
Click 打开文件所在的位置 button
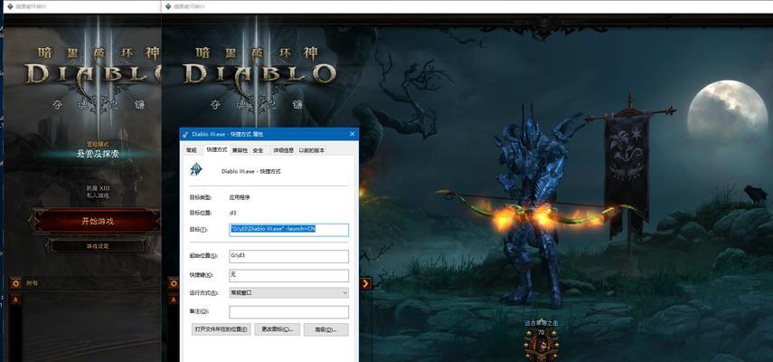pyautogui.click(x=222, y=329)
